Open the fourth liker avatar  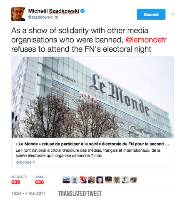click(x=91, y=180)
